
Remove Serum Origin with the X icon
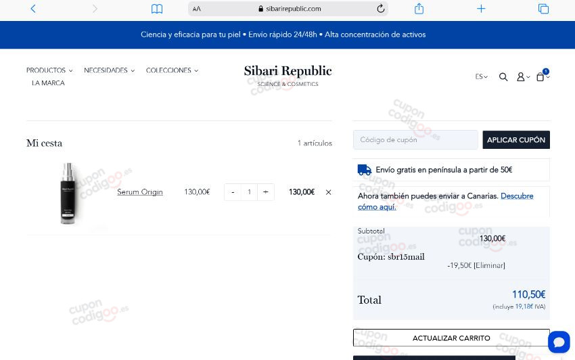329,192
